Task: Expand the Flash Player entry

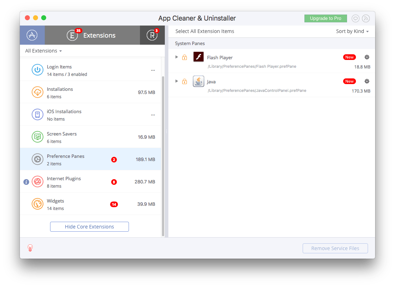Action: pos(177,57)
